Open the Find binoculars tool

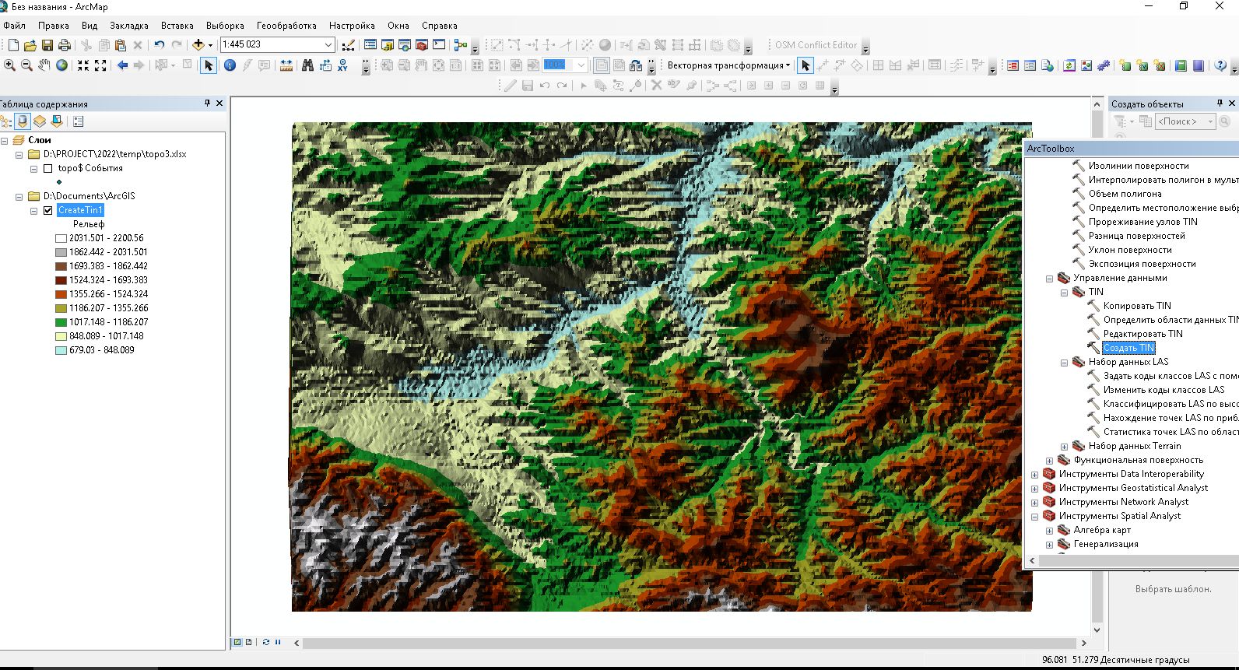(307, 65)
